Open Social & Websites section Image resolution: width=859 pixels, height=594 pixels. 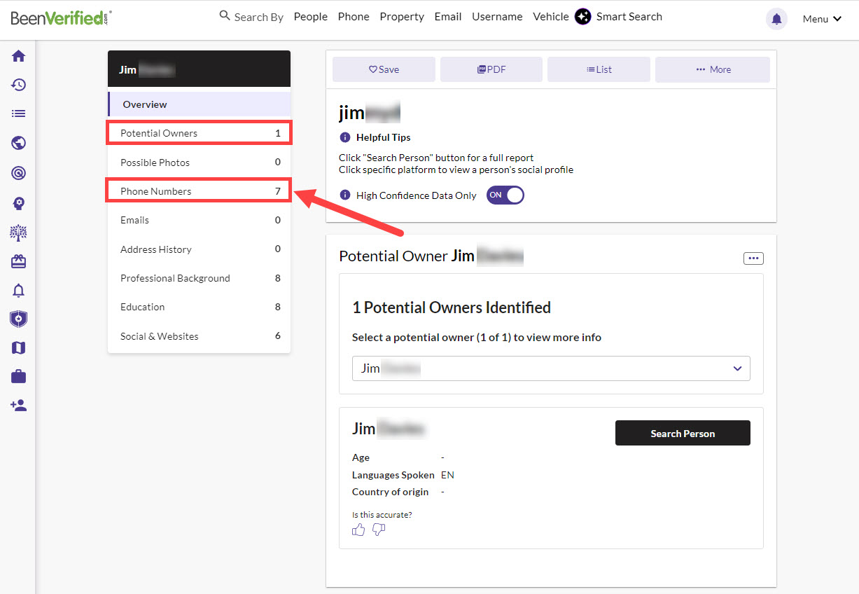coord(199,336)
